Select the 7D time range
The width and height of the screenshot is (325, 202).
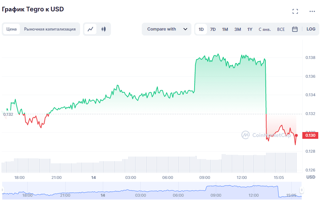pos(213,29)
